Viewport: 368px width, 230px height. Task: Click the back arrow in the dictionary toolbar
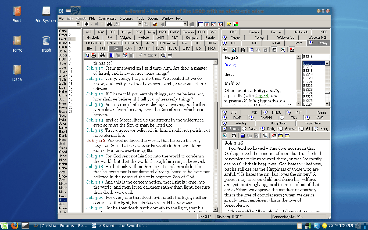225,50
